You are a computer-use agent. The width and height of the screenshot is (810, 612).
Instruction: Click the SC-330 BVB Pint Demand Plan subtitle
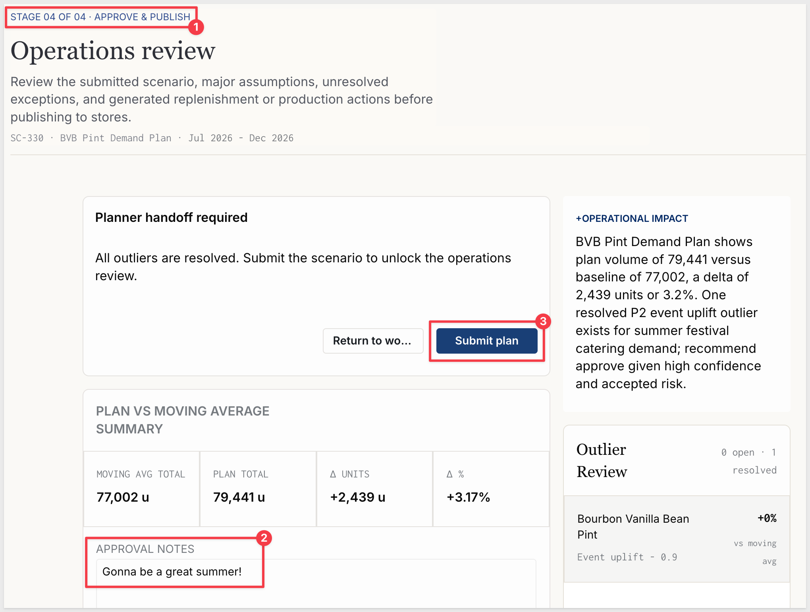click(152, 138)
